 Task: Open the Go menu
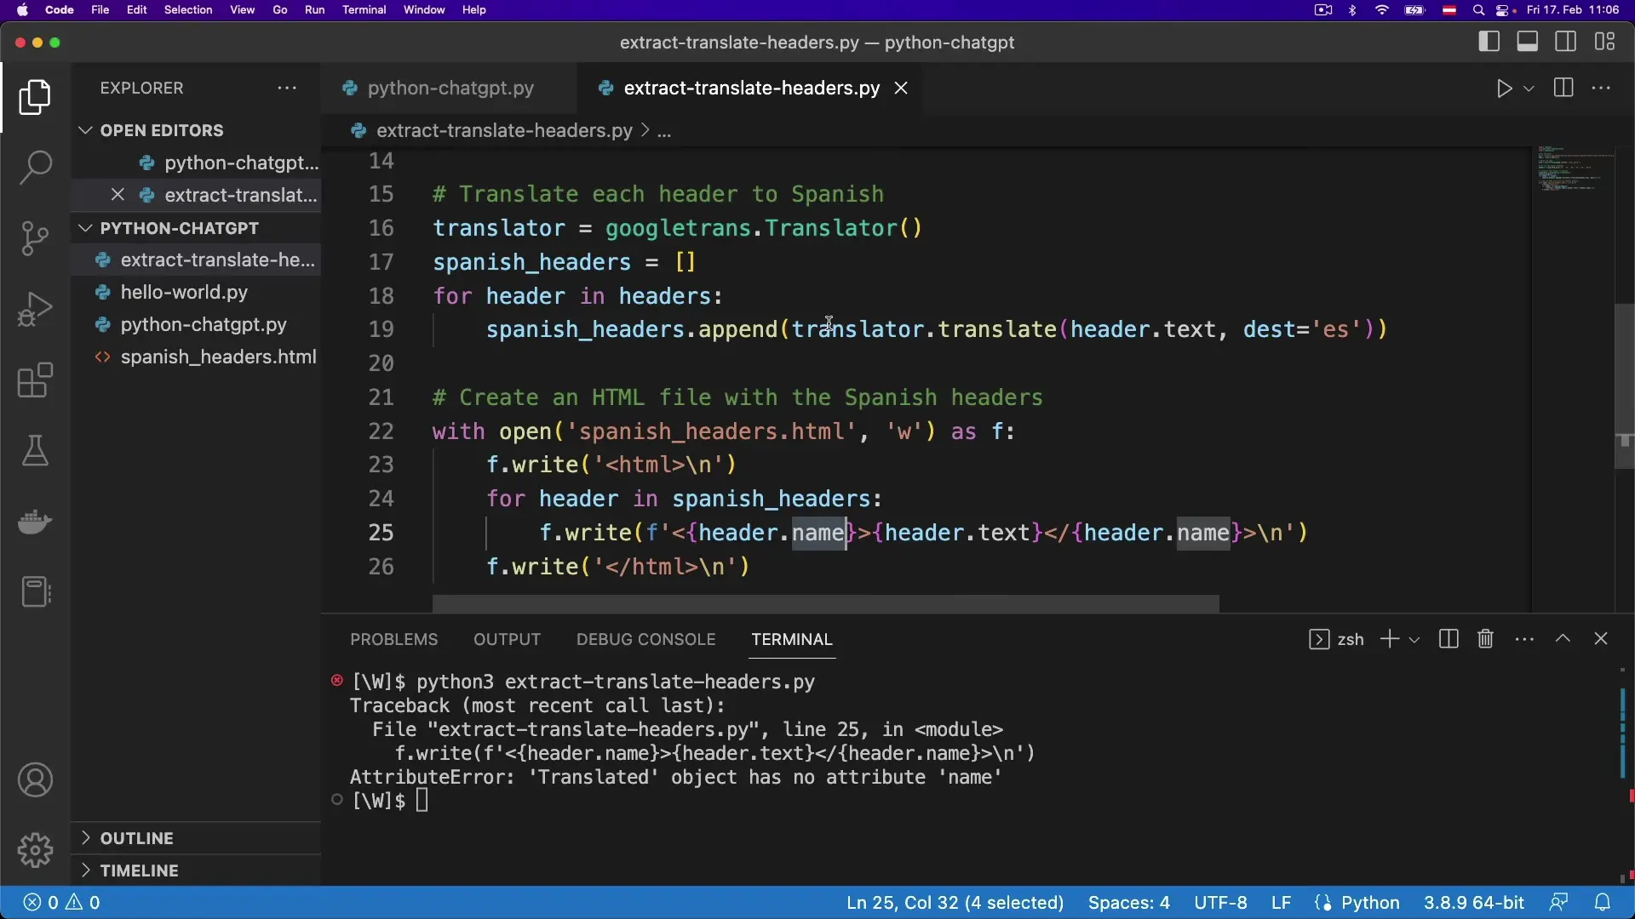280,10
